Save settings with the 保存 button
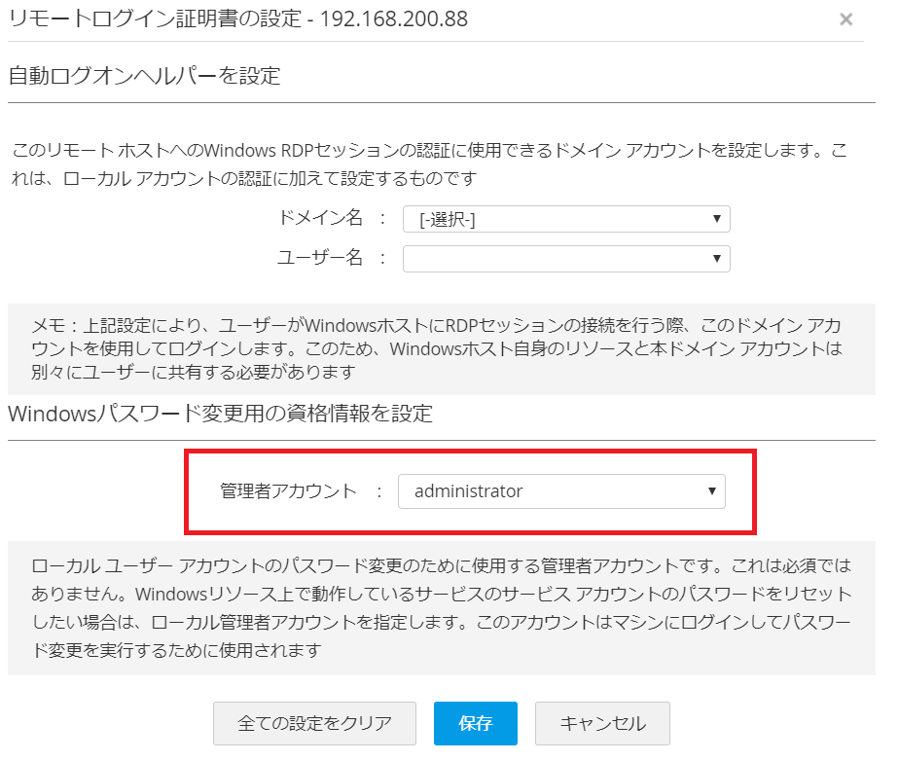The height and width of the screenshot is (761, 899). (x=475, y=723)
